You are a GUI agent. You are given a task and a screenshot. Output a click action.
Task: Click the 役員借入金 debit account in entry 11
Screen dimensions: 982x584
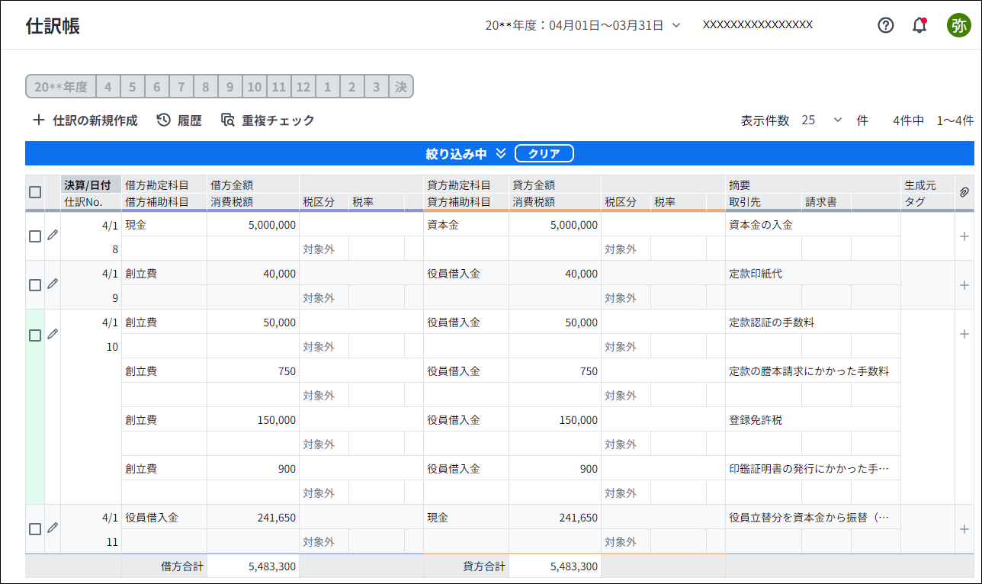(x=164, y=518)
